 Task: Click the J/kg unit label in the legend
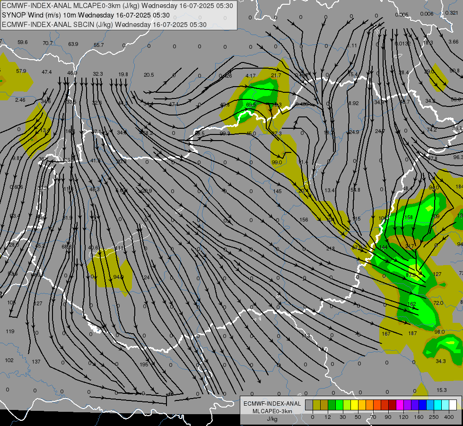(x=272, y=419)
